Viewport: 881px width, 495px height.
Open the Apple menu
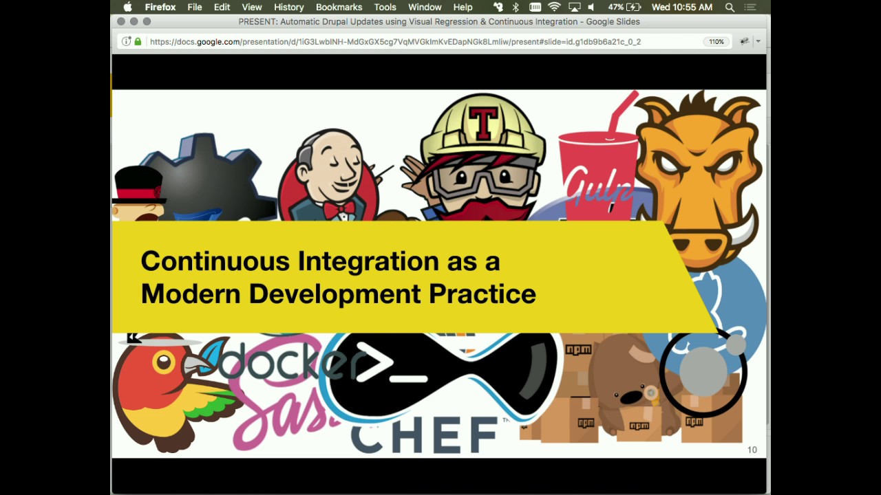click(x=127, y=7)
